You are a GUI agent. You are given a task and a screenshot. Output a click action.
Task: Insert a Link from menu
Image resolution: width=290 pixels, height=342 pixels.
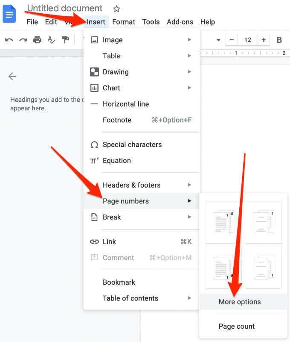pyautogui.click(x=142, y=242)
